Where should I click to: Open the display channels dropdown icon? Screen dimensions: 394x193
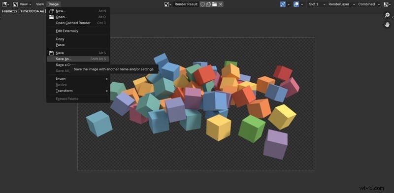(x=387, y=4)
